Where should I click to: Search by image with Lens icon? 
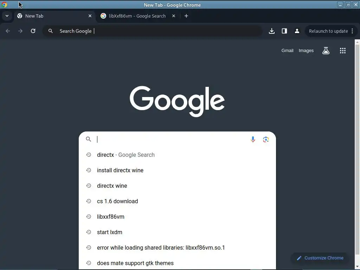(x=266, y=139)
